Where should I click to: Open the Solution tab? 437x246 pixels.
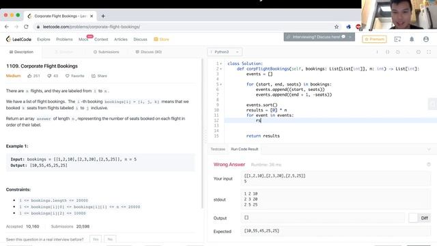point(64,52)
